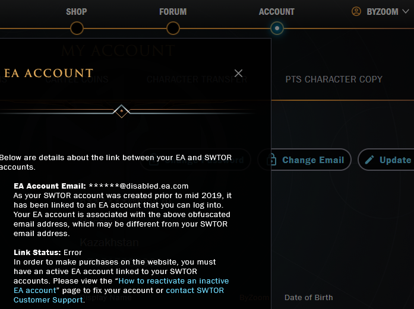
Task: Click the pencil icon on Update button
Action: pyautogui.click(x=369, y=160)
